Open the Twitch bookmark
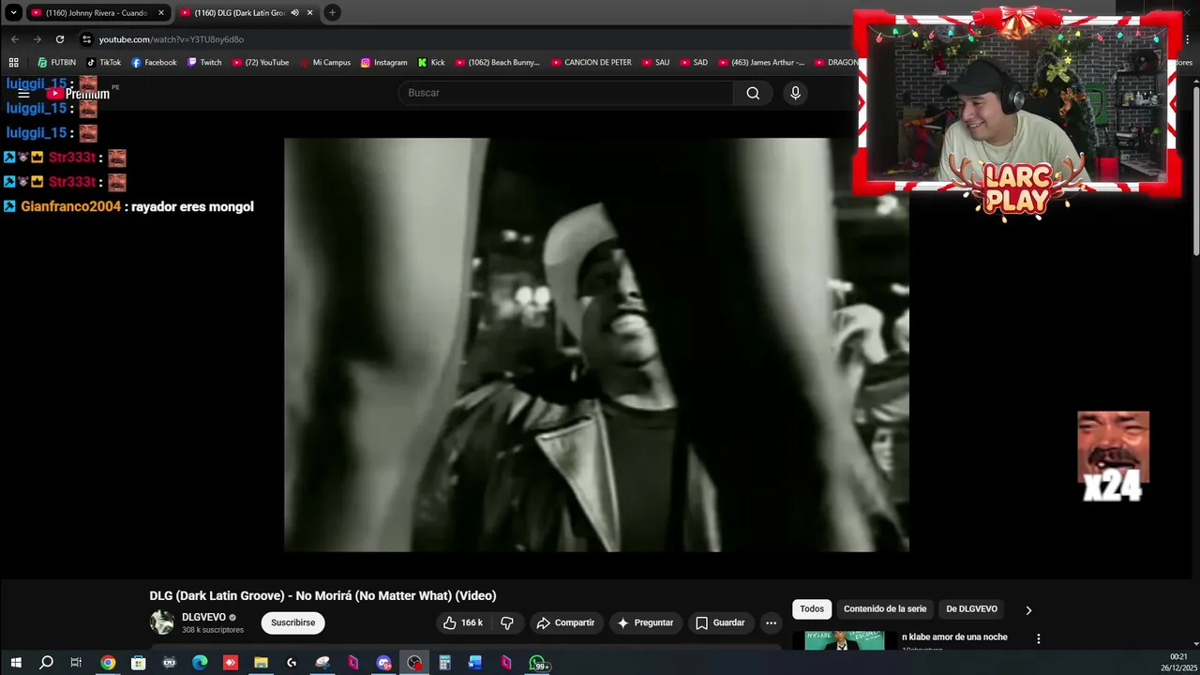The width and height of the screenshot is (1200, 675). tap(204, 62)
